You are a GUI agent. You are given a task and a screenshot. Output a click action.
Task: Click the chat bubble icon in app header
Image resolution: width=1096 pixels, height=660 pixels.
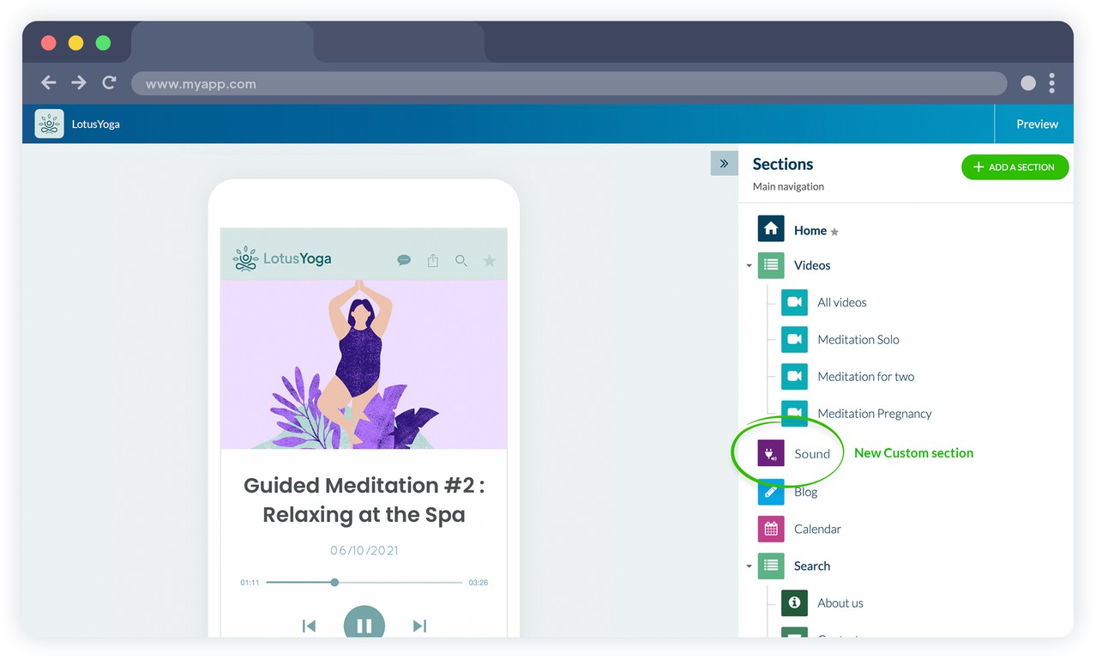[x=404, y=260]
